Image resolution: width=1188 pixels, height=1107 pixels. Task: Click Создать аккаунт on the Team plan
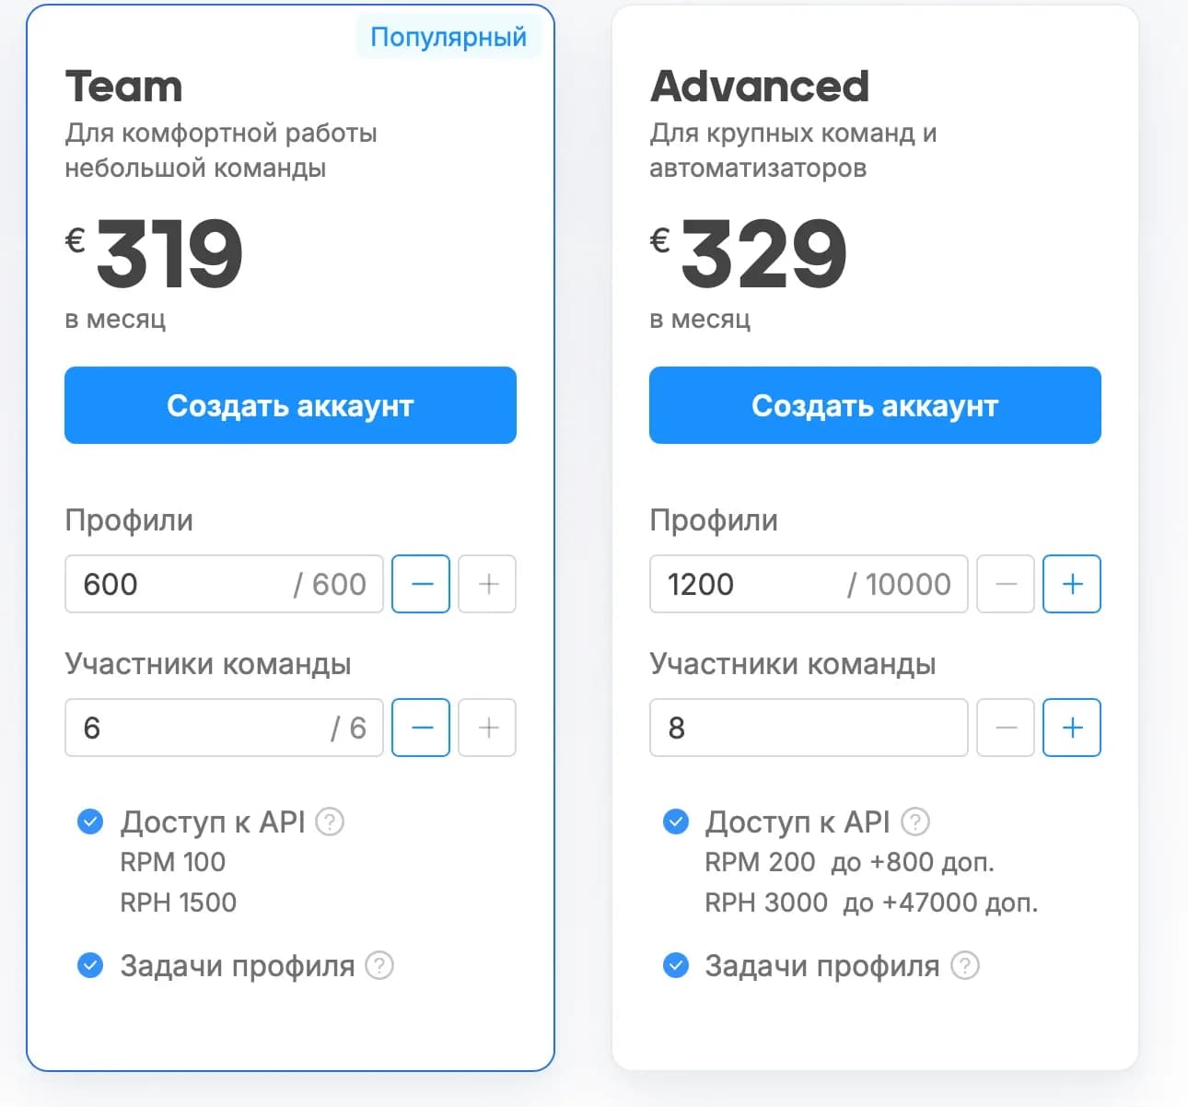(290, 405)
